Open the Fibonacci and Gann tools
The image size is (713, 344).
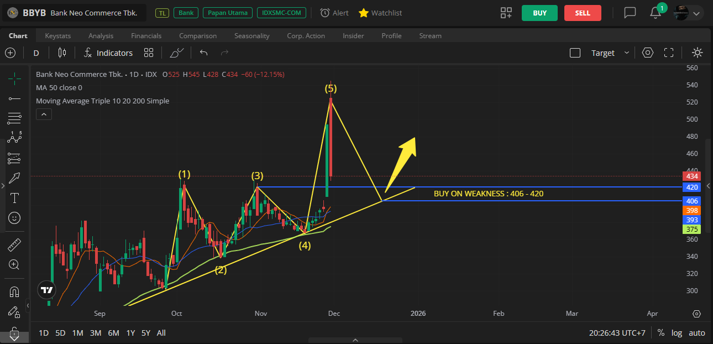click(x=14, y=118)
